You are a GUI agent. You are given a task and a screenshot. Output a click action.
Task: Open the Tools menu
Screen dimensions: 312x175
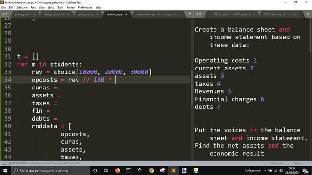coord(60,8)
